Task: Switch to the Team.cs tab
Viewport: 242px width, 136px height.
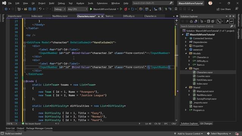Action: pyautogui.click(x=109, y=16)
